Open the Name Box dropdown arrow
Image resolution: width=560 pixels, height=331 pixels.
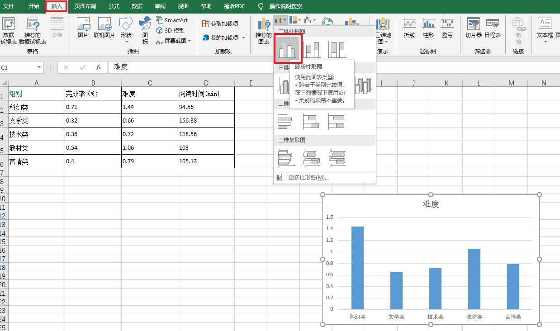[x=39, y=67]
